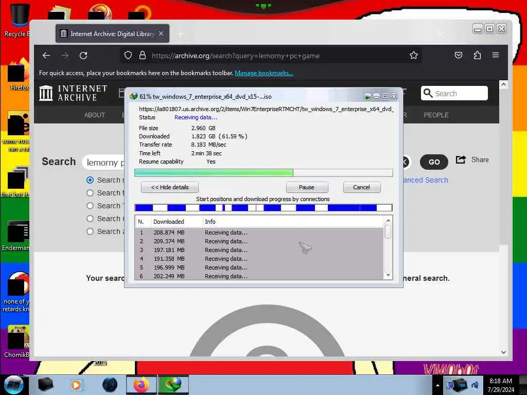Click the Info column header
This screenshot has width=527, height=395.
210,222
